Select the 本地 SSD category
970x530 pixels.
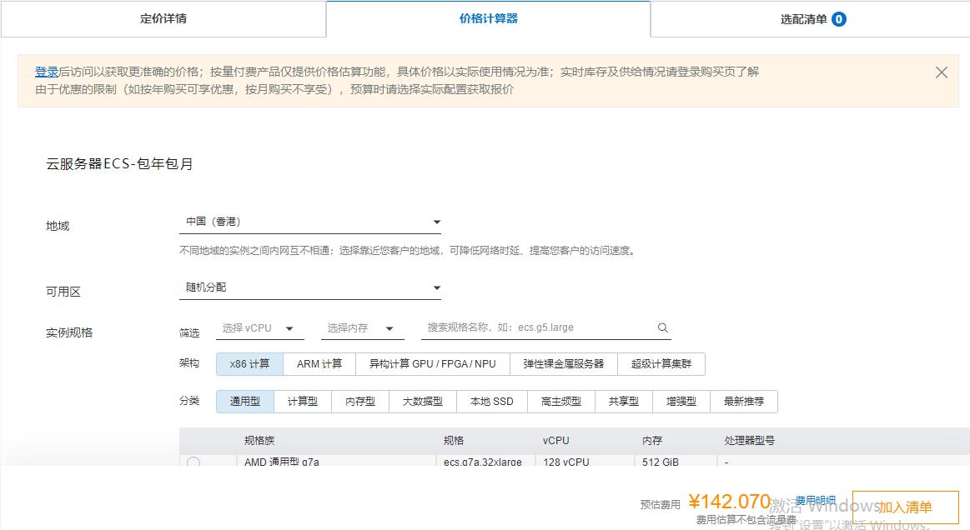tap(491, 401)
